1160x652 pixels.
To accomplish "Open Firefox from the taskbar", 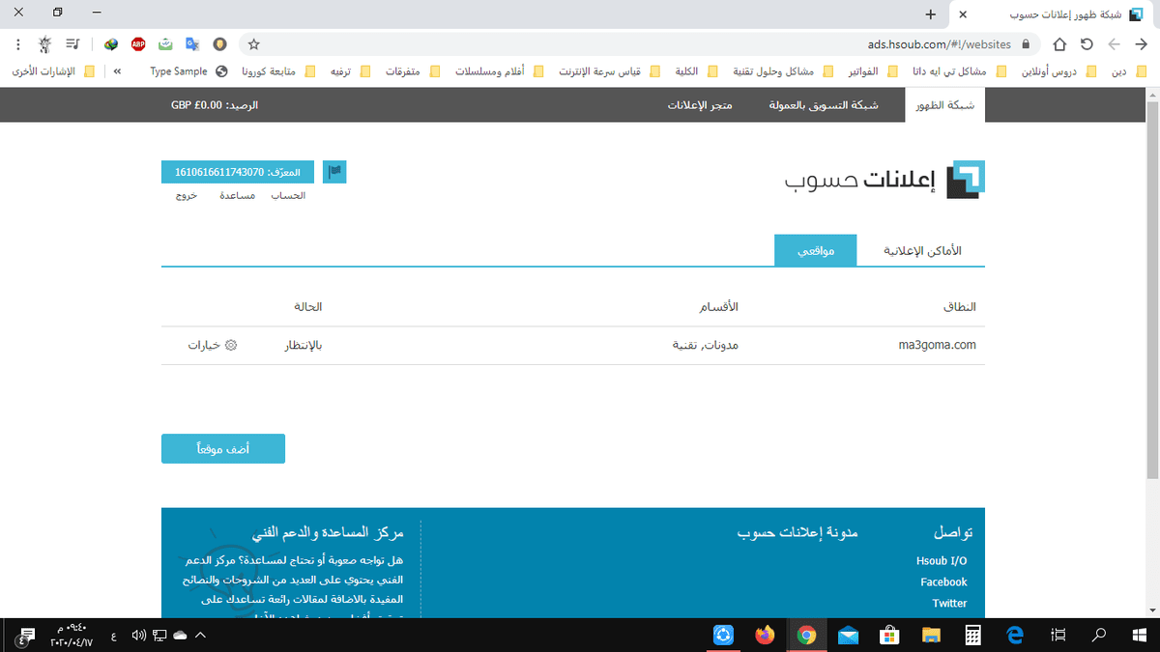I will (766, 635).
